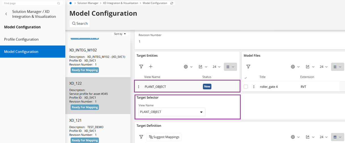Viewport: 345px width, 143px height.
Task: Click the Search button
Action: click(x=80, y=24)
